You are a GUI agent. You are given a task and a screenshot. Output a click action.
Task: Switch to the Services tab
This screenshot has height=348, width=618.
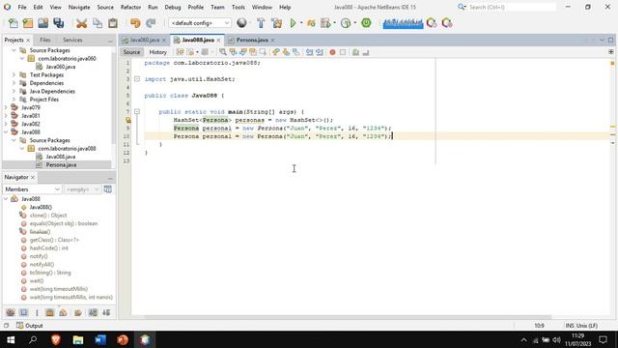[72, 40]
